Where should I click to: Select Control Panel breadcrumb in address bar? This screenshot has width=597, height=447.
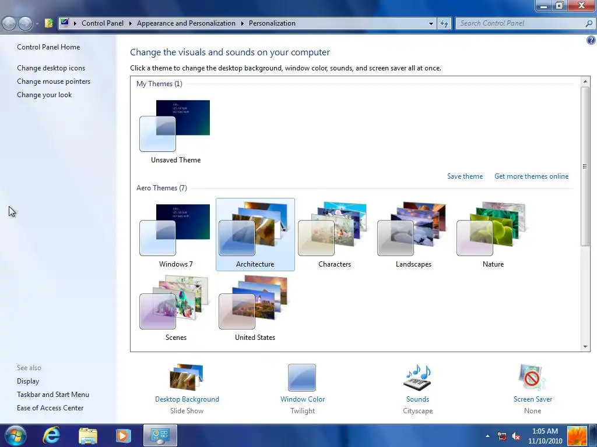point(103,23)
